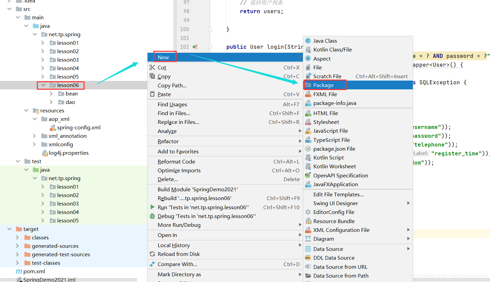Click the package.json File node icon
The height and width of the screenshot is (282, 490).
click(308, 149)
